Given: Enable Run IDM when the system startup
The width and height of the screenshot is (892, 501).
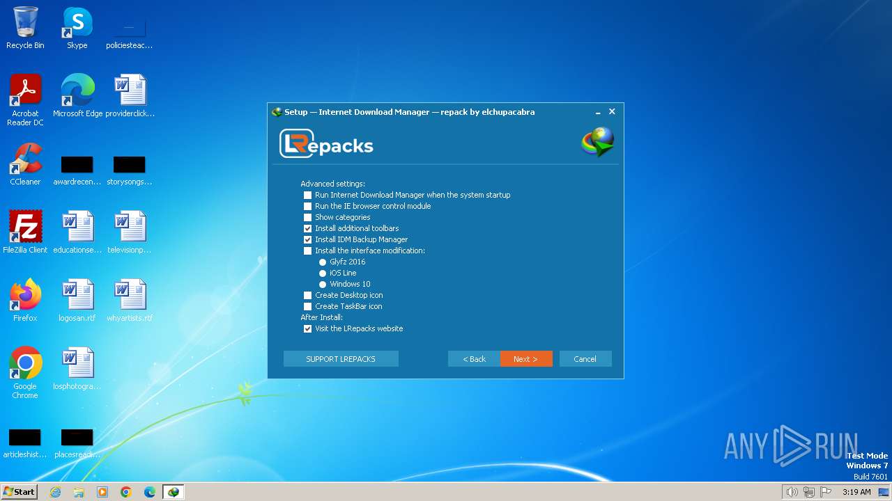Looking at the screenshot, I should pos(307,196).
